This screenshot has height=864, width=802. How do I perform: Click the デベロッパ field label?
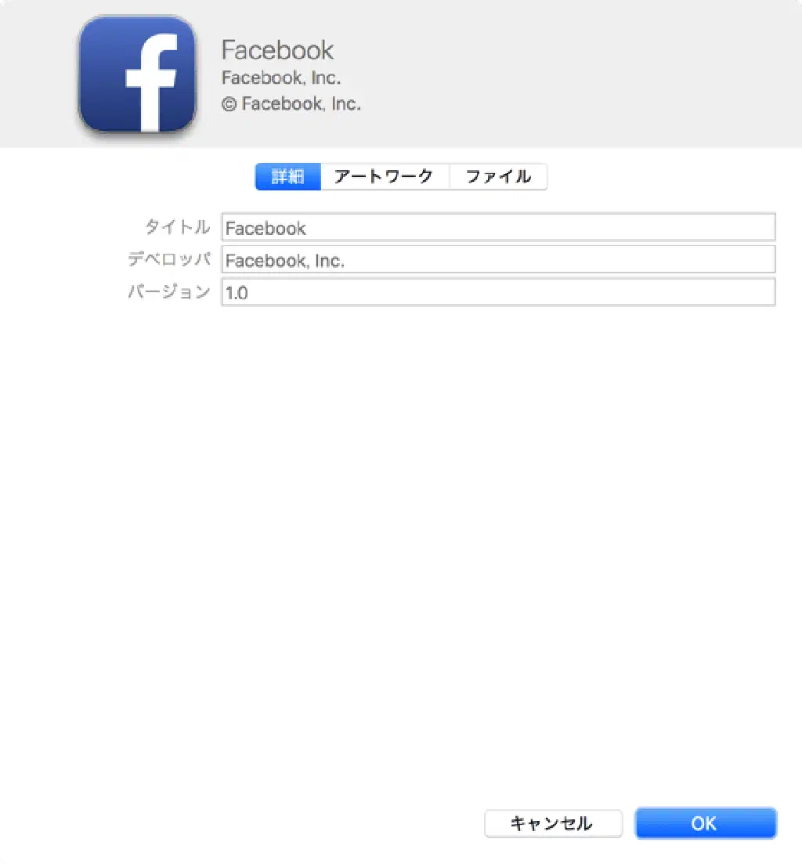[x=169, y=258]
